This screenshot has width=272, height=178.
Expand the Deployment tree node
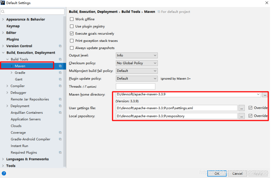coord(7,106)
